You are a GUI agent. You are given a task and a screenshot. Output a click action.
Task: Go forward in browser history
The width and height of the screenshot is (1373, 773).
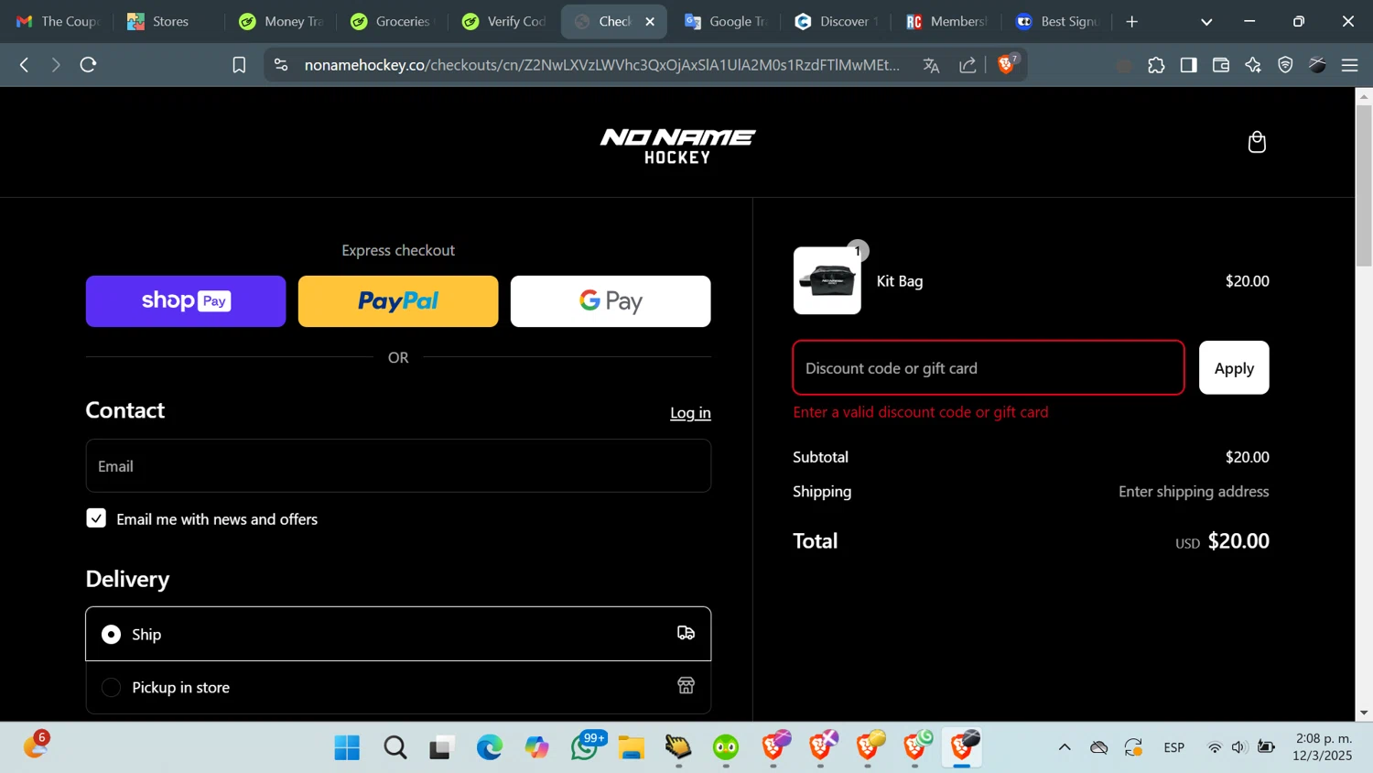click(56, 65)
